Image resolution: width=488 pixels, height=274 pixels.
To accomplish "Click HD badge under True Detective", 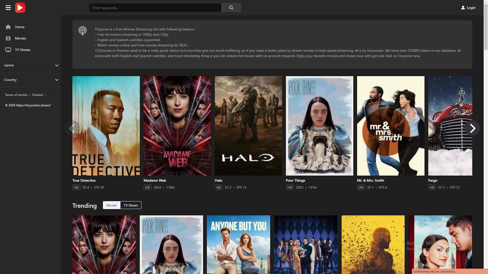I will click(76, 187).
